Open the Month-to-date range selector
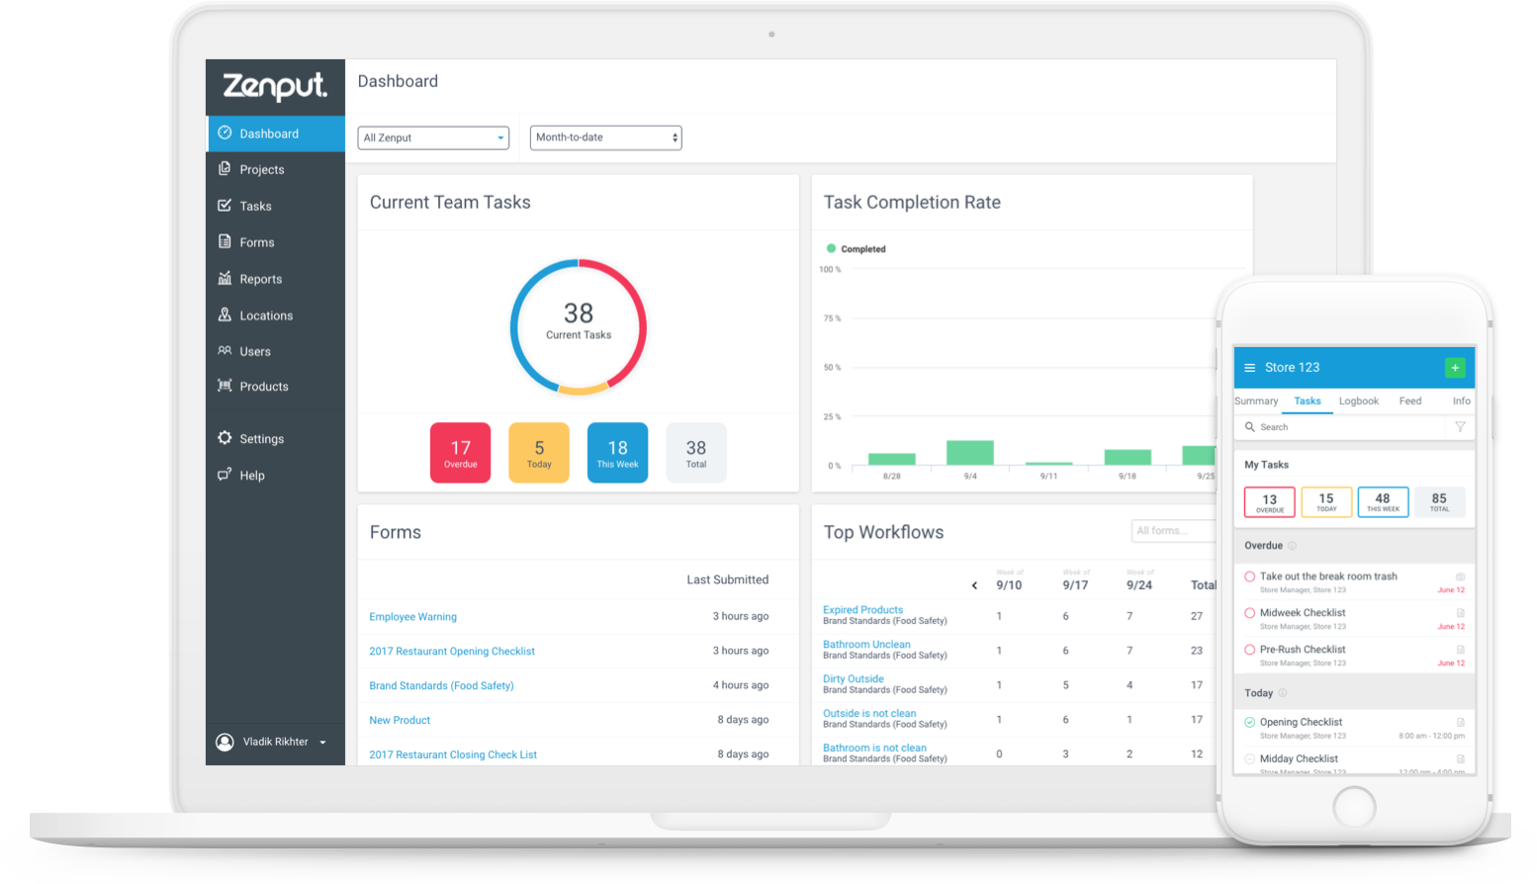This screenshot has width=1537, height=884. (x=605, y=137)
